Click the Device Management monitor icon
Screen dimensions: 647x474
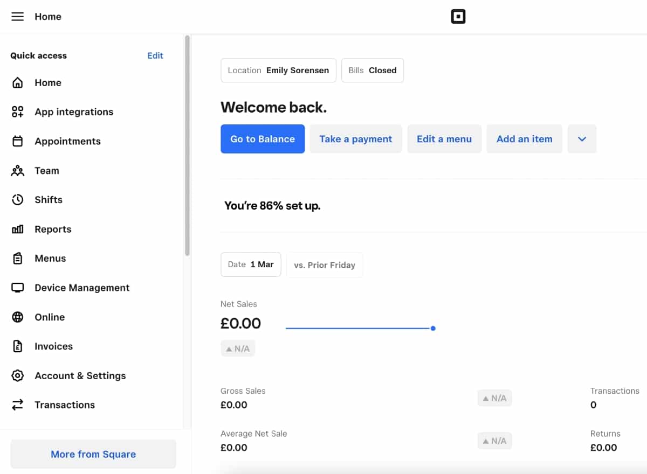tap(18, 288)
